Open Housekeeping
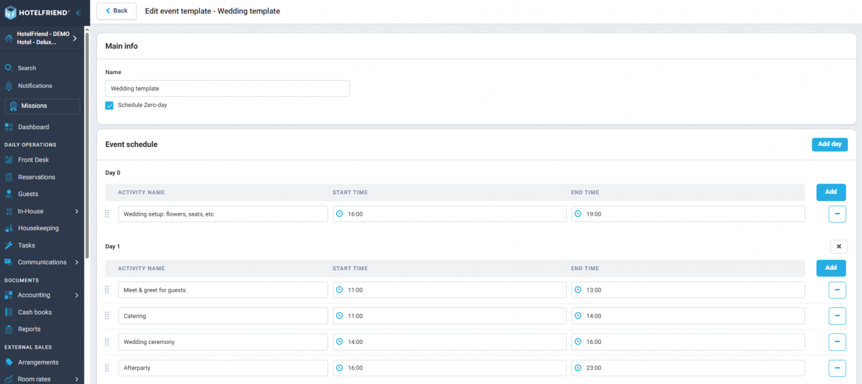Screen dimensions: 862x384 (x=38, y=228)
